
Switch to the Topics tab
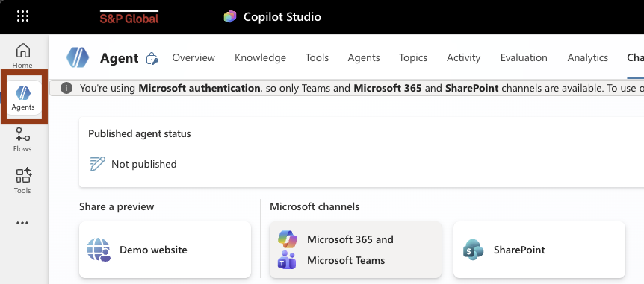pyautogui.click(x=413, y=58)
